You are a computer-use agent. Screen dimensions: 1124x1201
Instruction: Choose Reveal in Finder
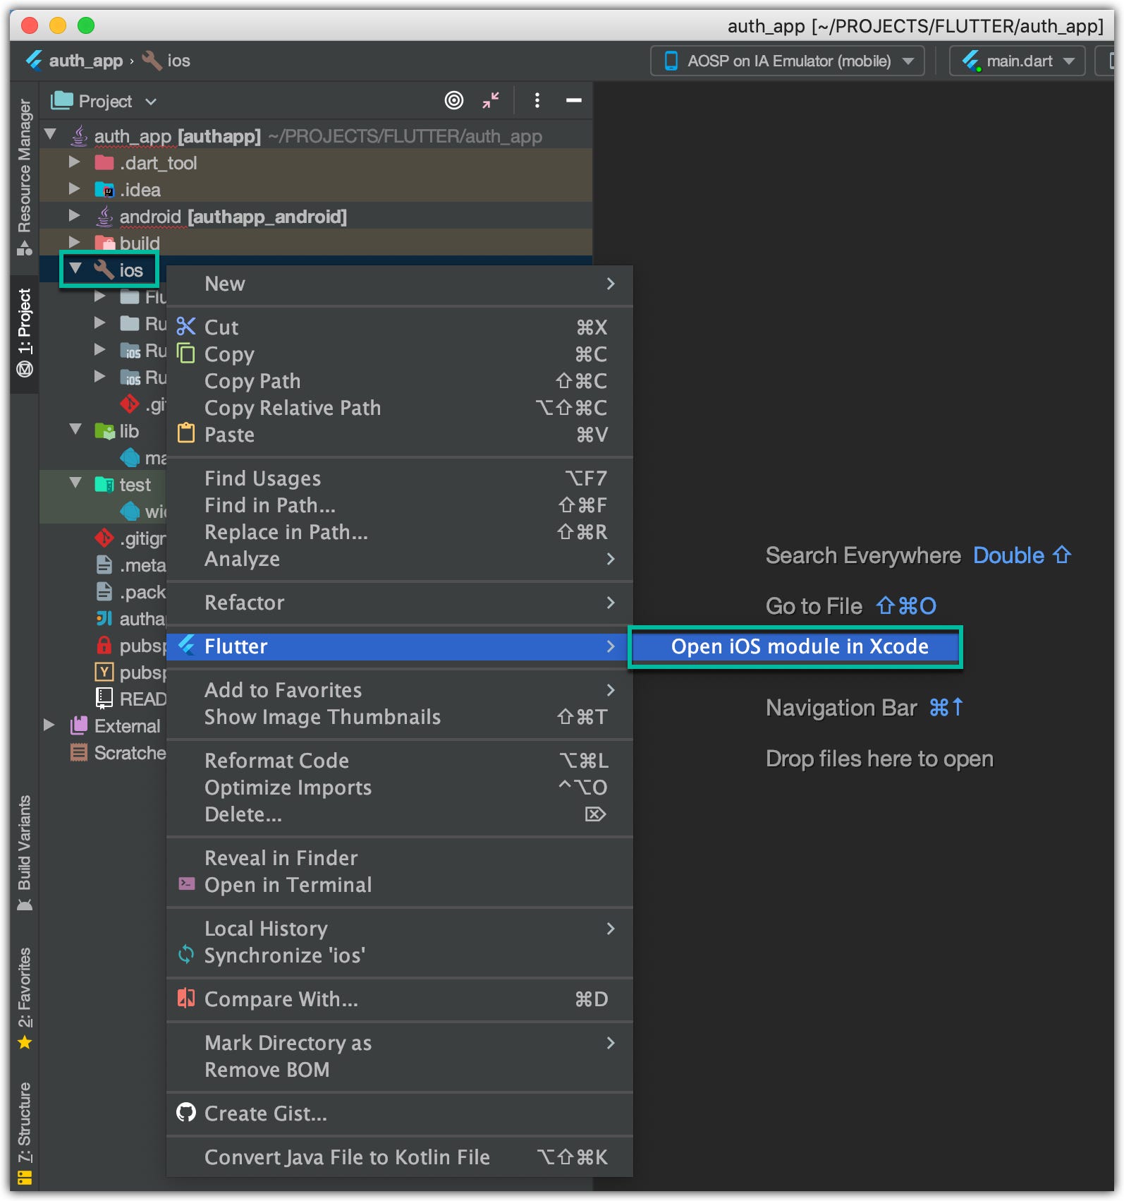(400, 858)
